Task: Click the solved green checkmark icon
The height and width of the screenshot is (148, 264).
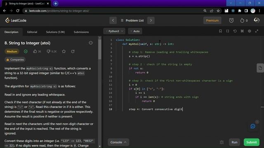Action: point(26,51)
